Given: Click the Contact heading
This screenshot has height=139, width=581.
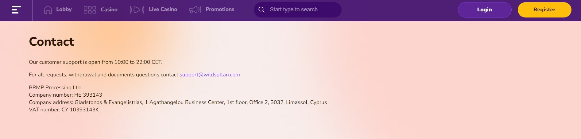Looking at the screenshot, I should (52, 42).
